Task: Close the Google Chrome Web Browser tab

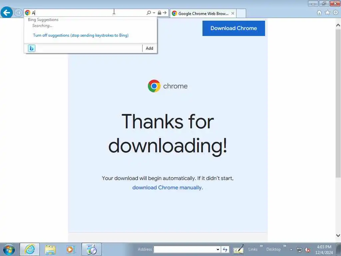Action: coord(232,13)
